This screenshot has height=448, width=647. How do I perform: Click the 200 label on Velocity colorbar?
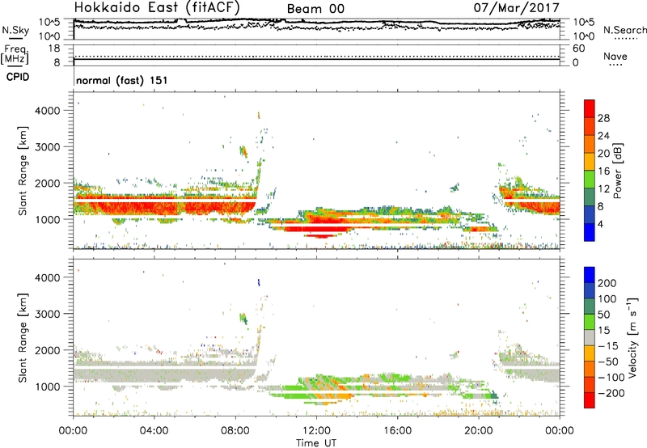[607, 283]
